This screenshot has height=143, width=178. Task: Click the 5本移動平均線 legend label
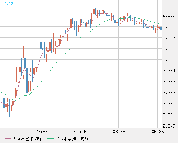pyautogui.click(x=28, y=139)
